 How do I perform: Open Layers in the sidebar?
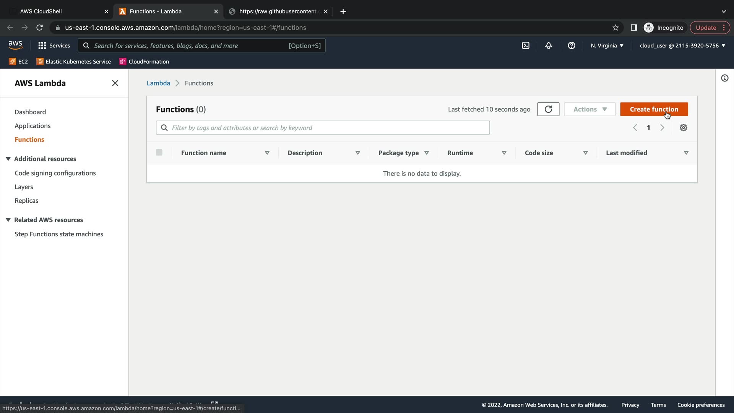coord(24,187)
